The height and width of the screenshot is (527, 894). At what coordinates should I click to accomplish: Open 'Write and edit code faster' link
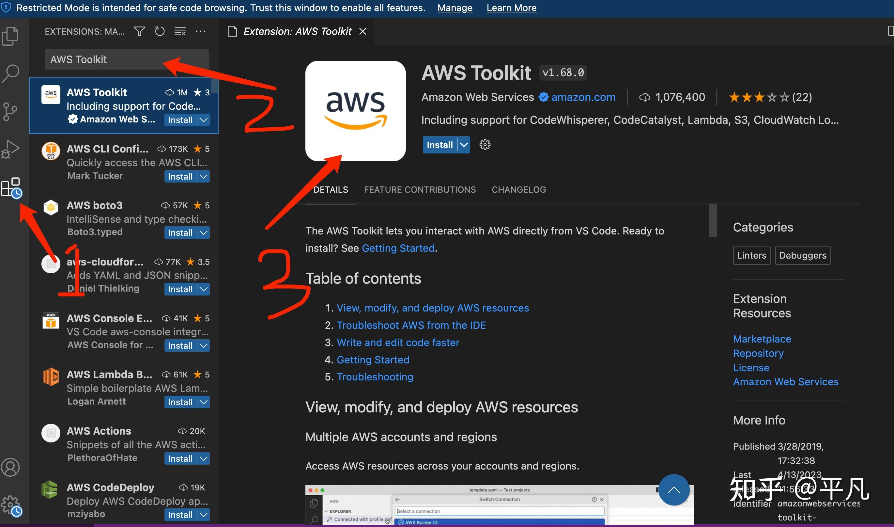[398, 343]
